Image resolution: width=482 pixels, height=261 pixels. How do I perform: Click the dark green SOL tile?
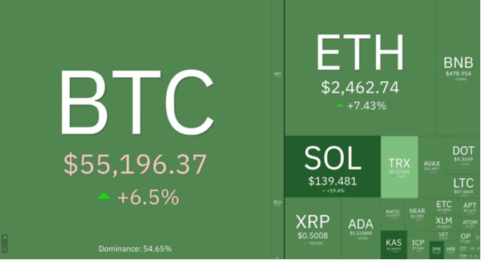[x=333, y=167]
